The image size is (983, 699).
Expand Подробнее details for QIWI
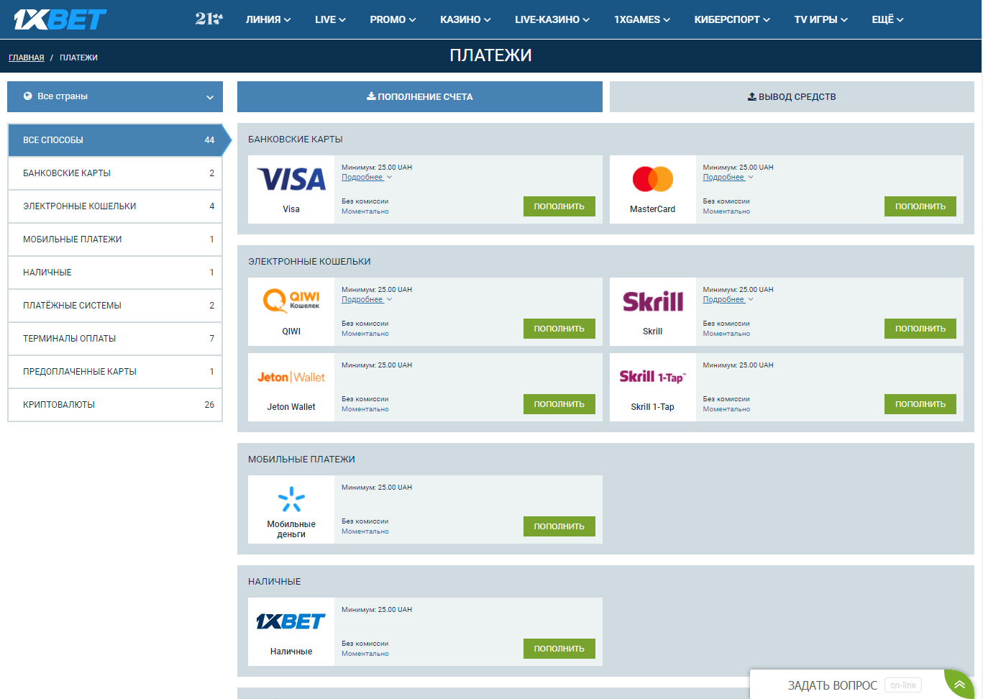pos(367,299)
